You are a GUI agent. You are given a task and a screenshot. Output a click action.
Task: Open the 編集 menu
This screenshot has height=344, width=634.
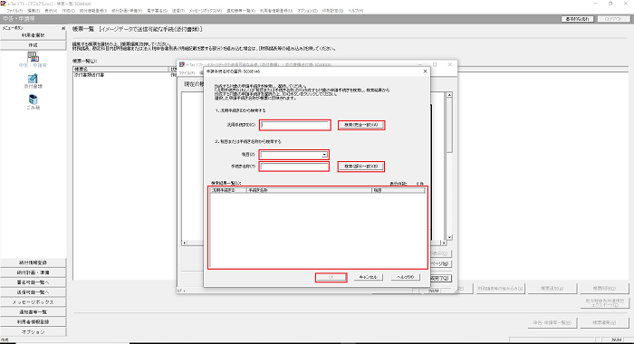pyautogui.click(x=34, y=11)
